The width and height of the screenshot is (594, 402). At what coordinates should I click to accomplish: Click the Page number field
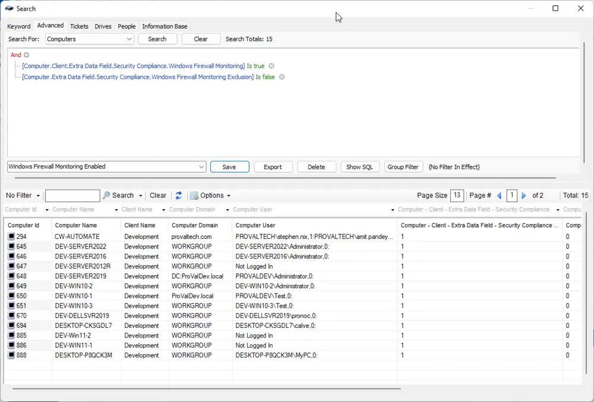511,195
